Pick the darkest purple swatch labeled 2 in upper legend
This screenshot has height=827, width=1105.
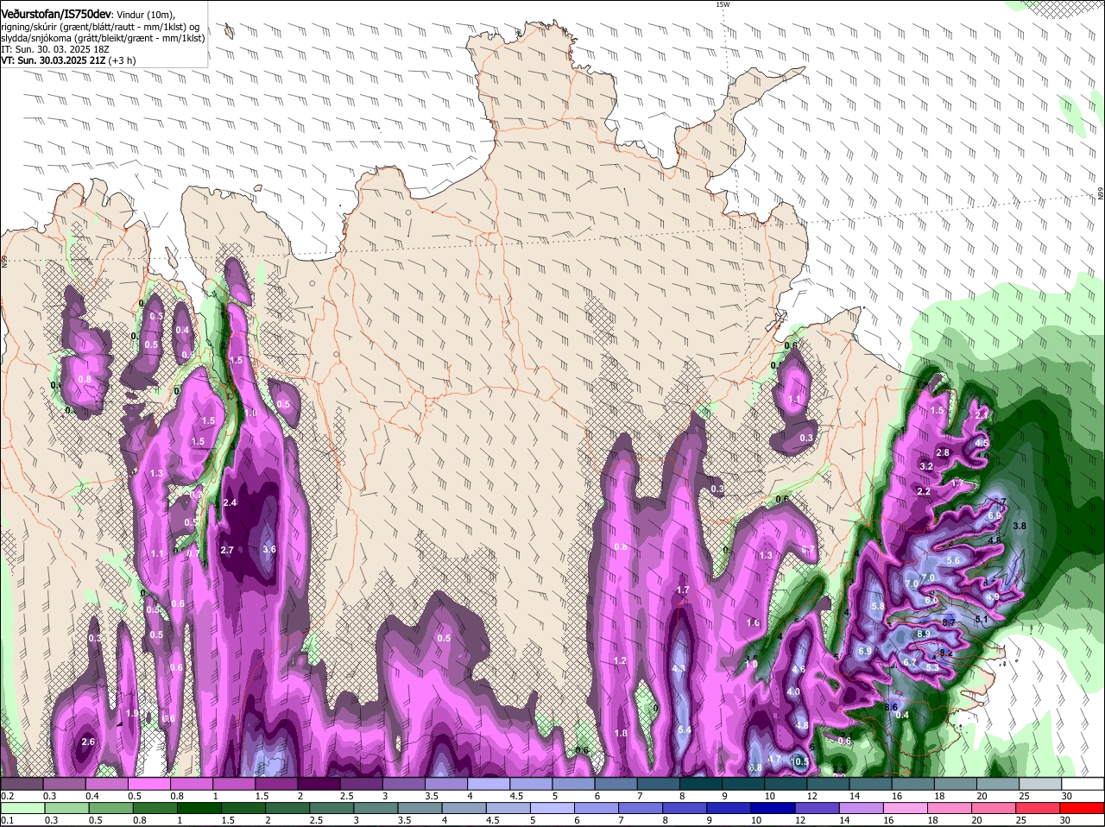318,783
